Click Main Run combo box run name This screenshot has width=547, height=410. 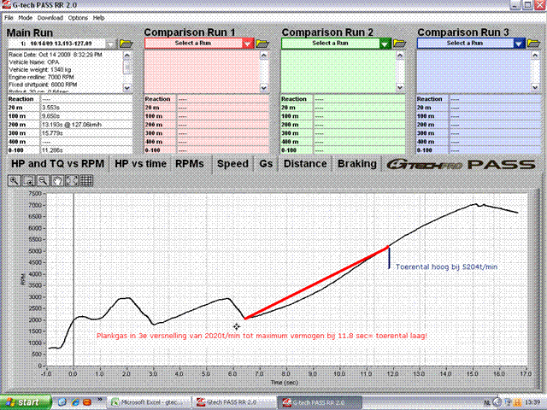tap(56, 44)
